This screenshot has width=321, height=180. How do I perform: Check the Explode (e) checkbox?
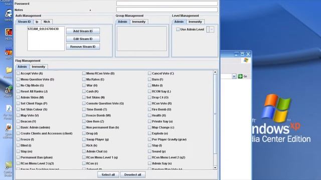click(x=149, y=133)
